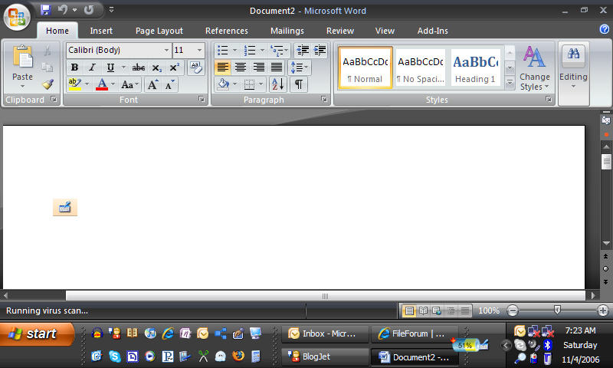Select the No Spacing style
Screen dimensions: 613x368
pyautogui.click(x=420, y=67)
